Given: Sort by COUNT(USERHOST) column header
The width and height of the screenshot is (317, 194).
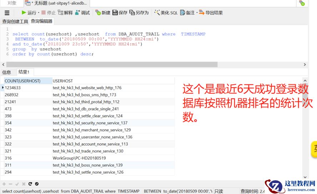Looking at the screenshot, I should (28, 81).
